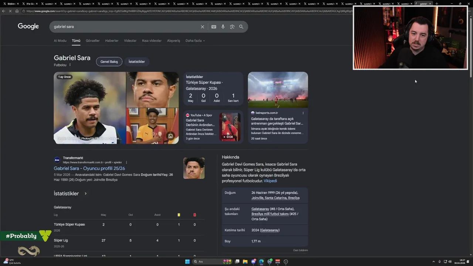The image size is (473, 266).
Task: Open the Videolar tab
Action: pos(130,41)
